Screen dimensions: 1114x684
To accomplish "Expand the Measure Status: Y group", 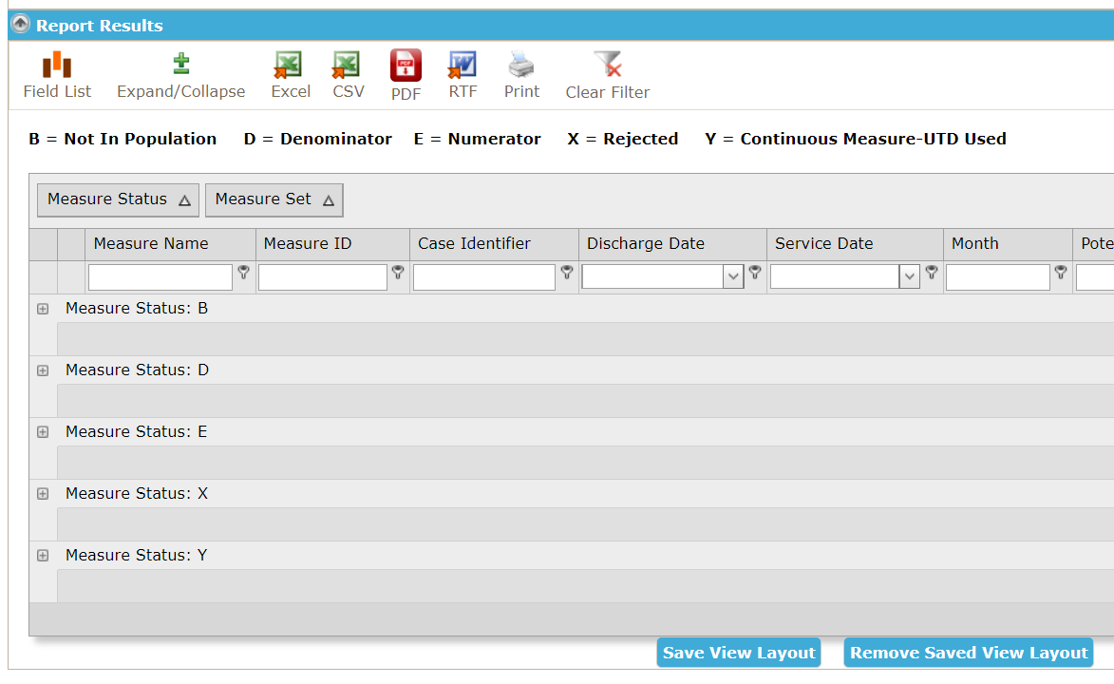I will pos(43,556).
